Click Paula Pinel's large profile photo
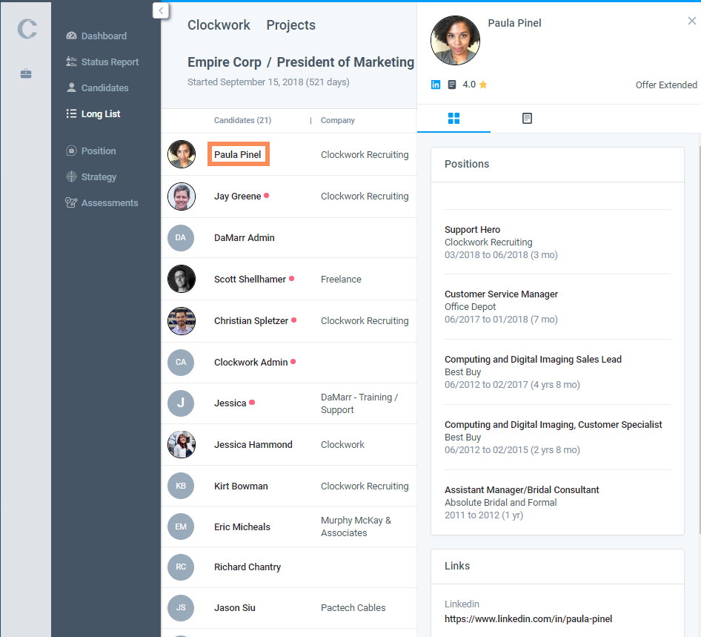This screenshot has width=701, height=637. click(455, 40)
